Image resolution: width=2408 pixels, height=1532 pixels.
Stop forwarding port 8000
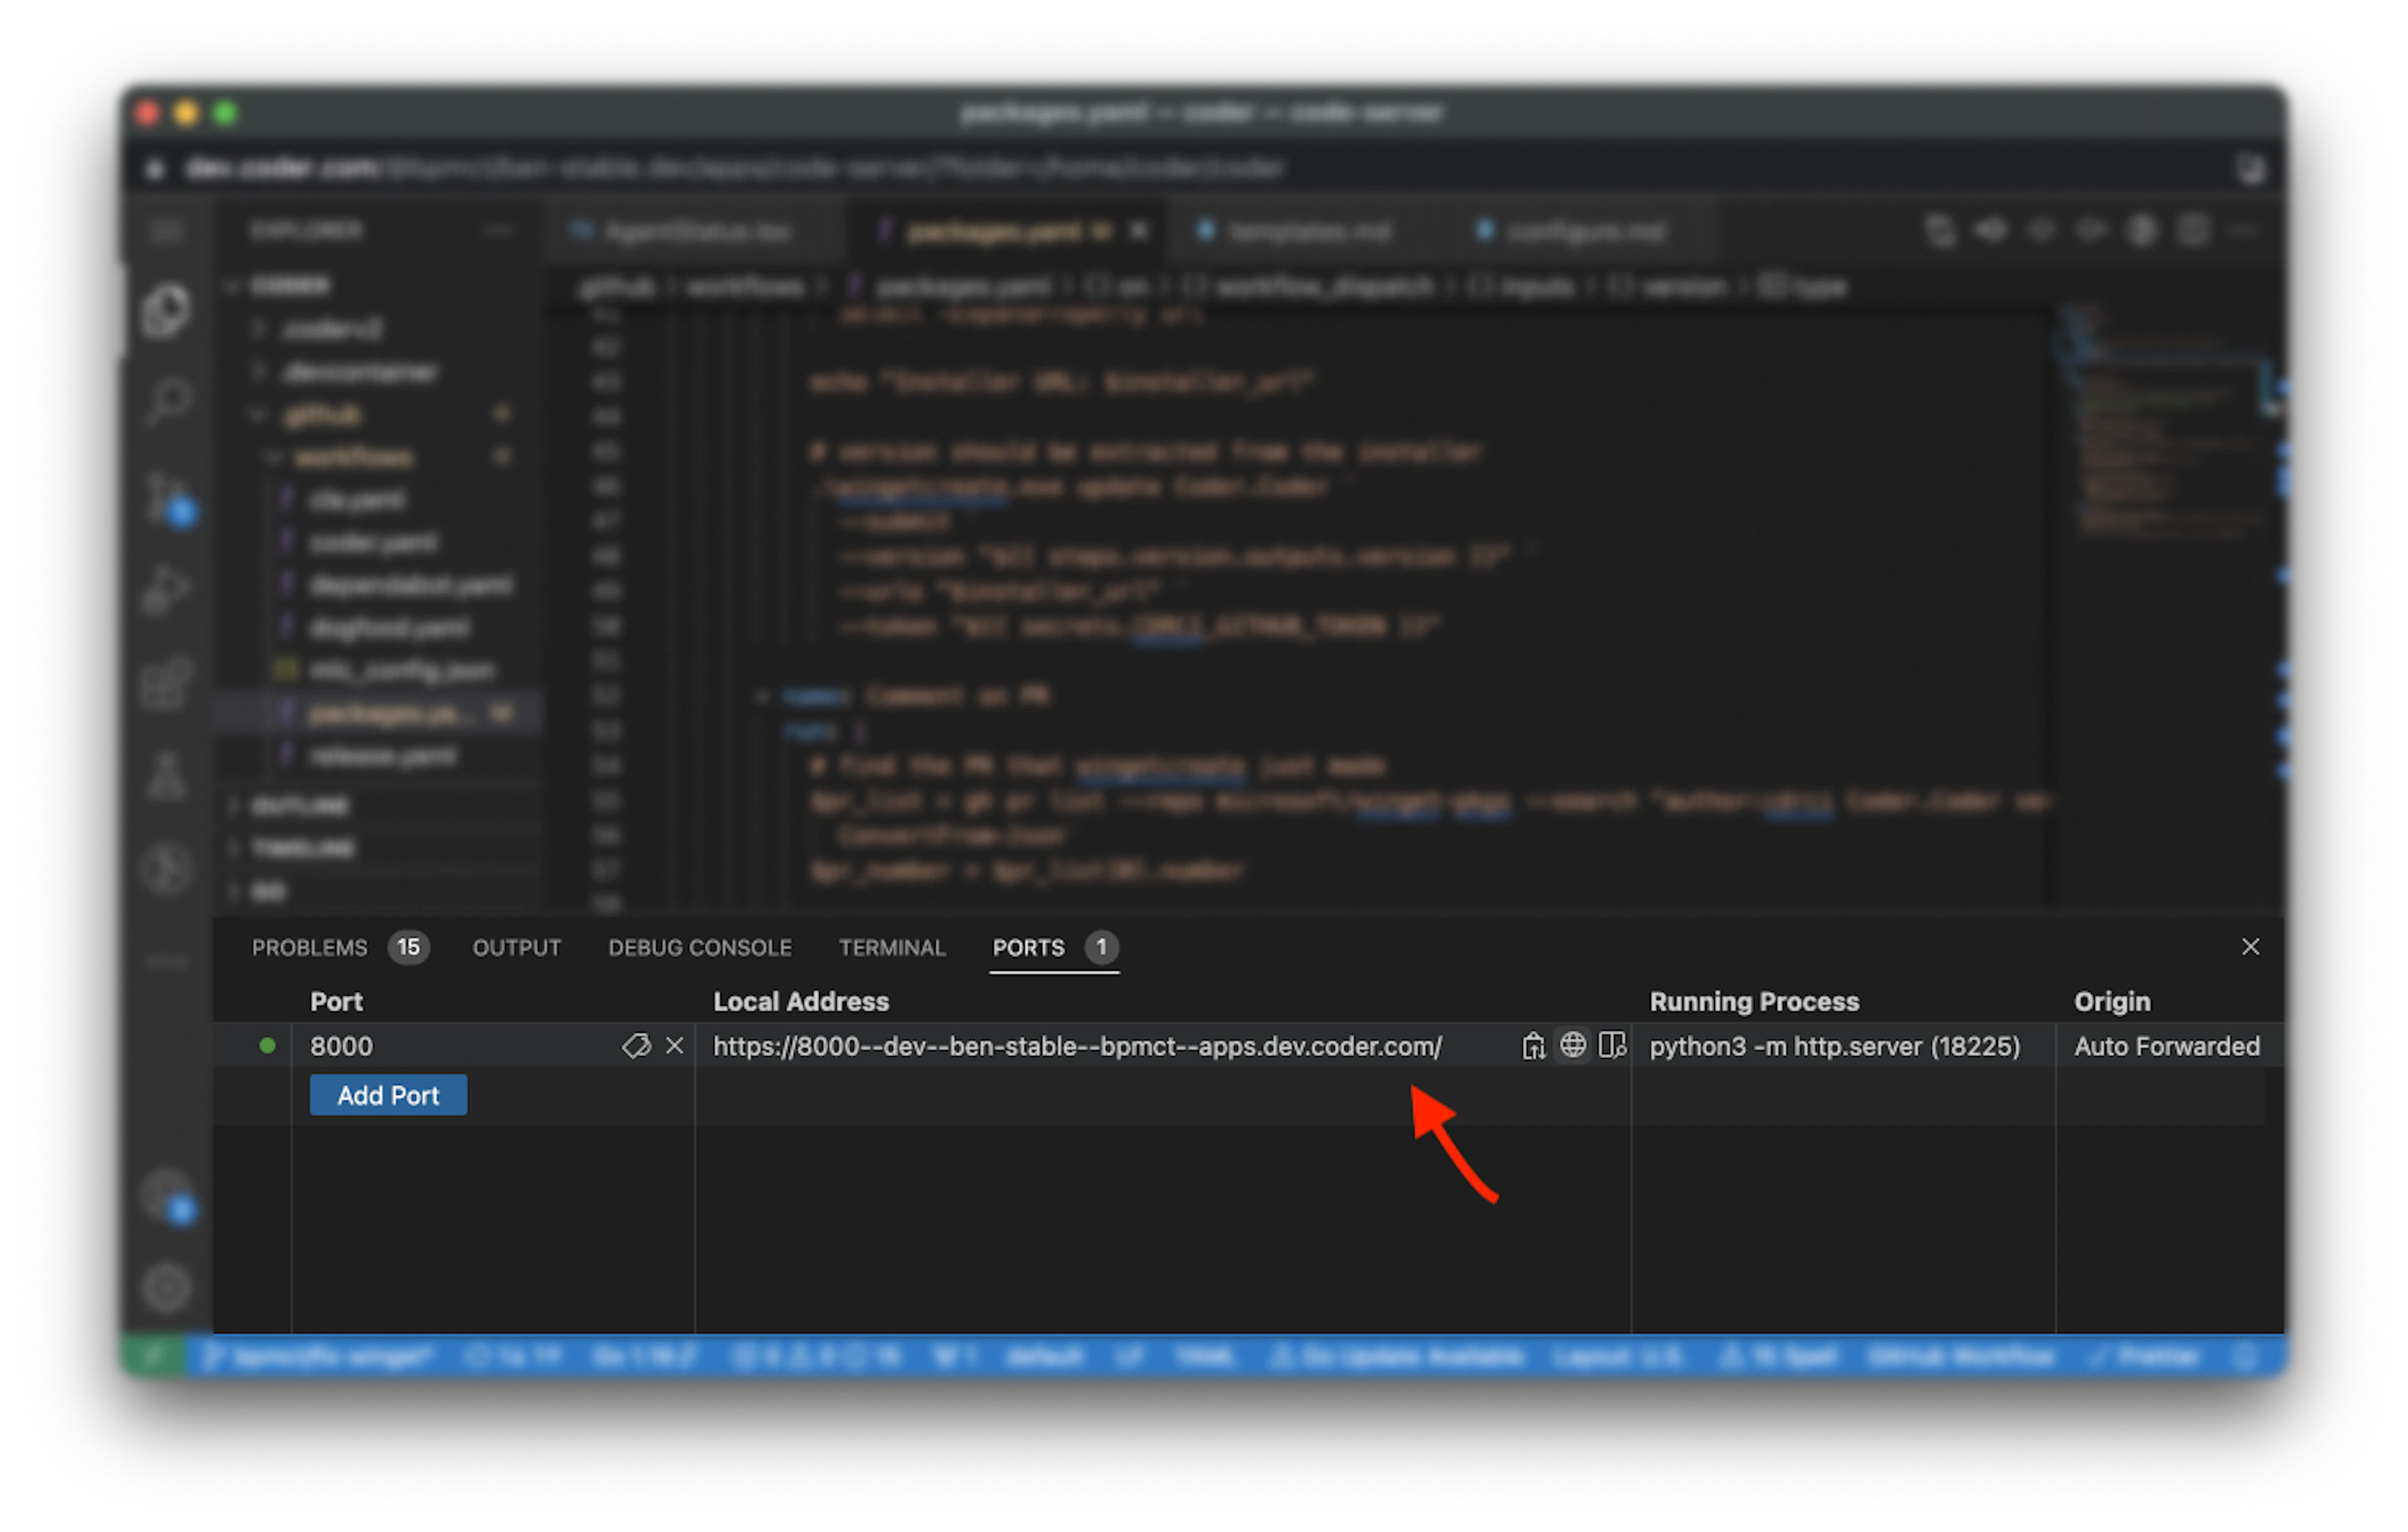pos(675,1046)
